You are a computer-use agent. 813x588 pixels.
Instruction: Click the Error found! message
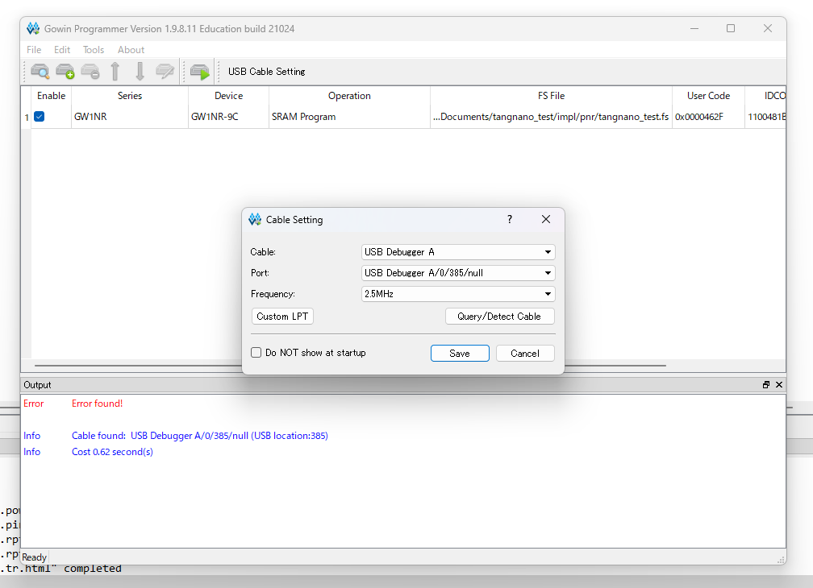point(97,404)
